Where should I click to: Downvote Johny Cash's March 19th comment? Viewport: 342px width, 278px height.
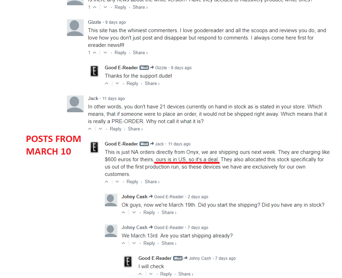tap(134, 213)
